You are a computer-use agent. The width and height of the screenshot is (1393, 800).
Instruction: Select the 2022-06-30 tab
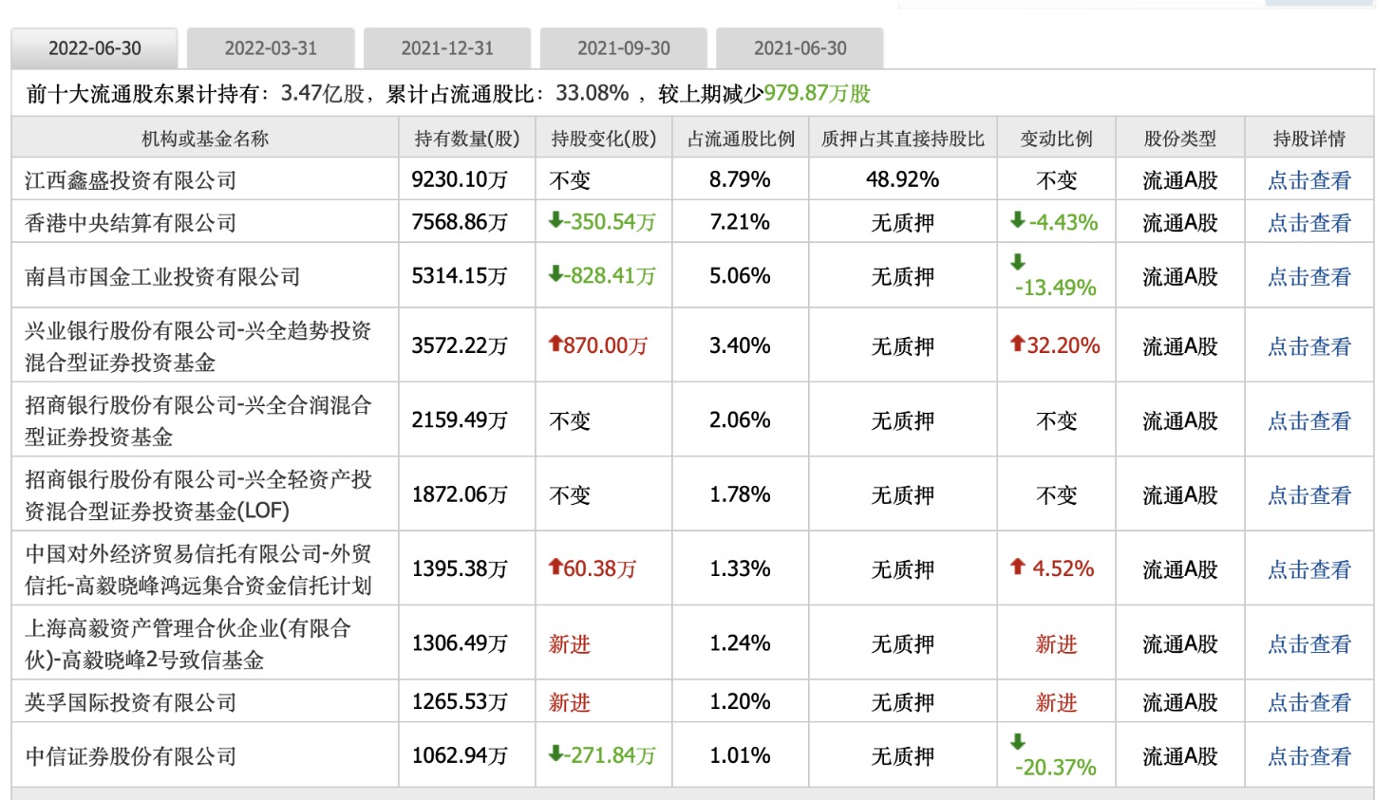coord(95,48)
